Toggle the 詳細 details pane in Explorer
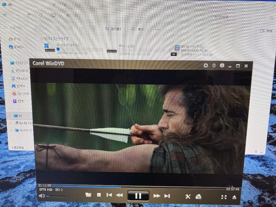The height and width of the screenshot is (207, 276). (266, 31)
